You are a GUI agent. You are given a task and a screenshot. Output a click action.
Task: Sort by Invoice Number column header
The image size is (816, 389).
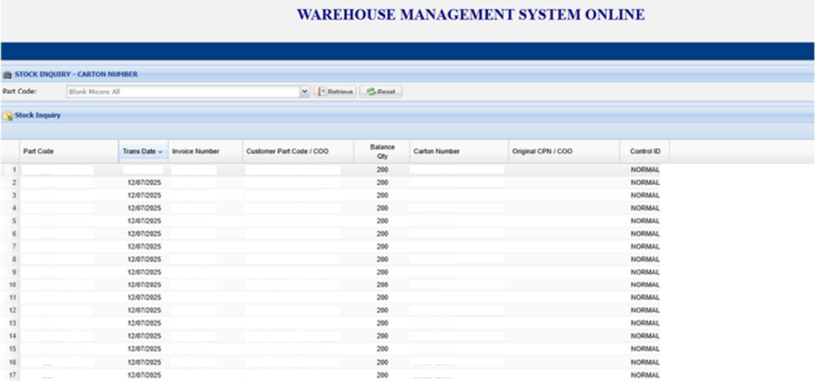(195, 151)
